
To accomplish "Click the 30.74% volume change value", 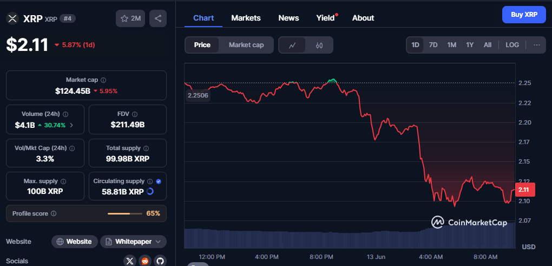I will click(55, 125).
